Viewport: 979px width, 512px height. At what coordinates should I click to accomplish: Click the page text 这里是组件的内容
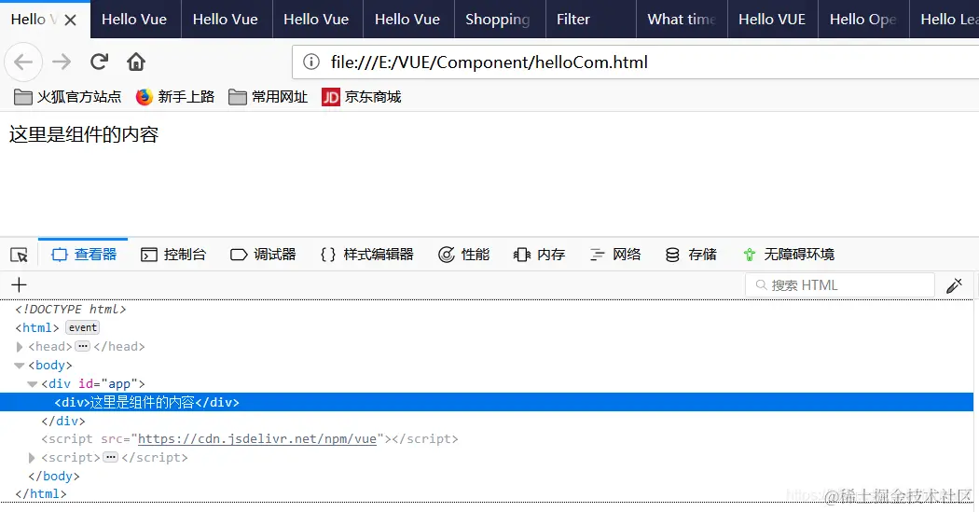(84, 134)
